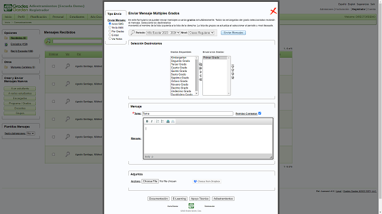Open the Personal menu in background page
This screenshot has height=214, width=382.
pos(58,17)
